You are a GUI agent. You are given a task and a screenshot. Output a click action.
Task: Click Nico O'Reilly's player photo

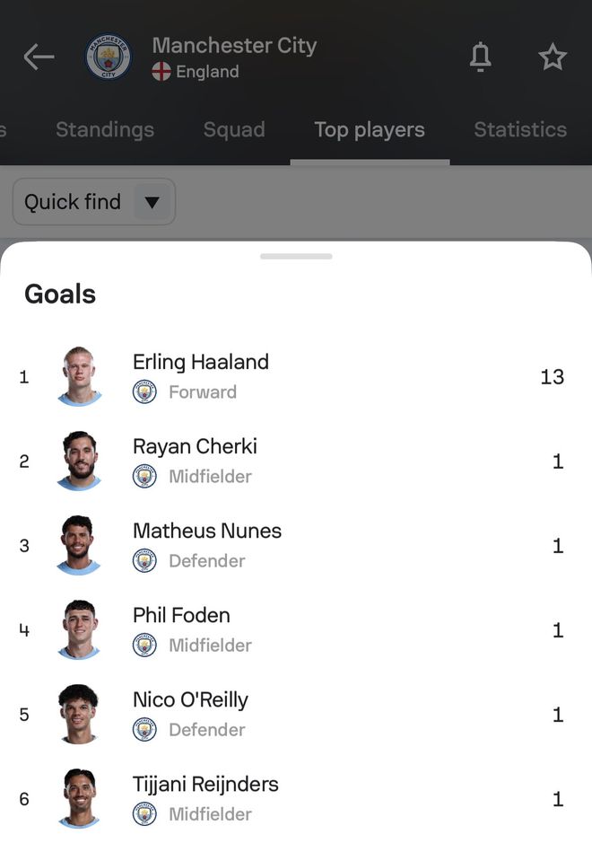tap(79, 714)
